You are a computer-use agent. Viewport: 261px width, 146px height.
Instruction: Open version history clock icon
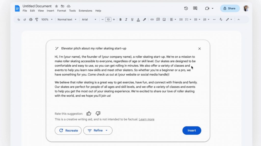point(186,8)
